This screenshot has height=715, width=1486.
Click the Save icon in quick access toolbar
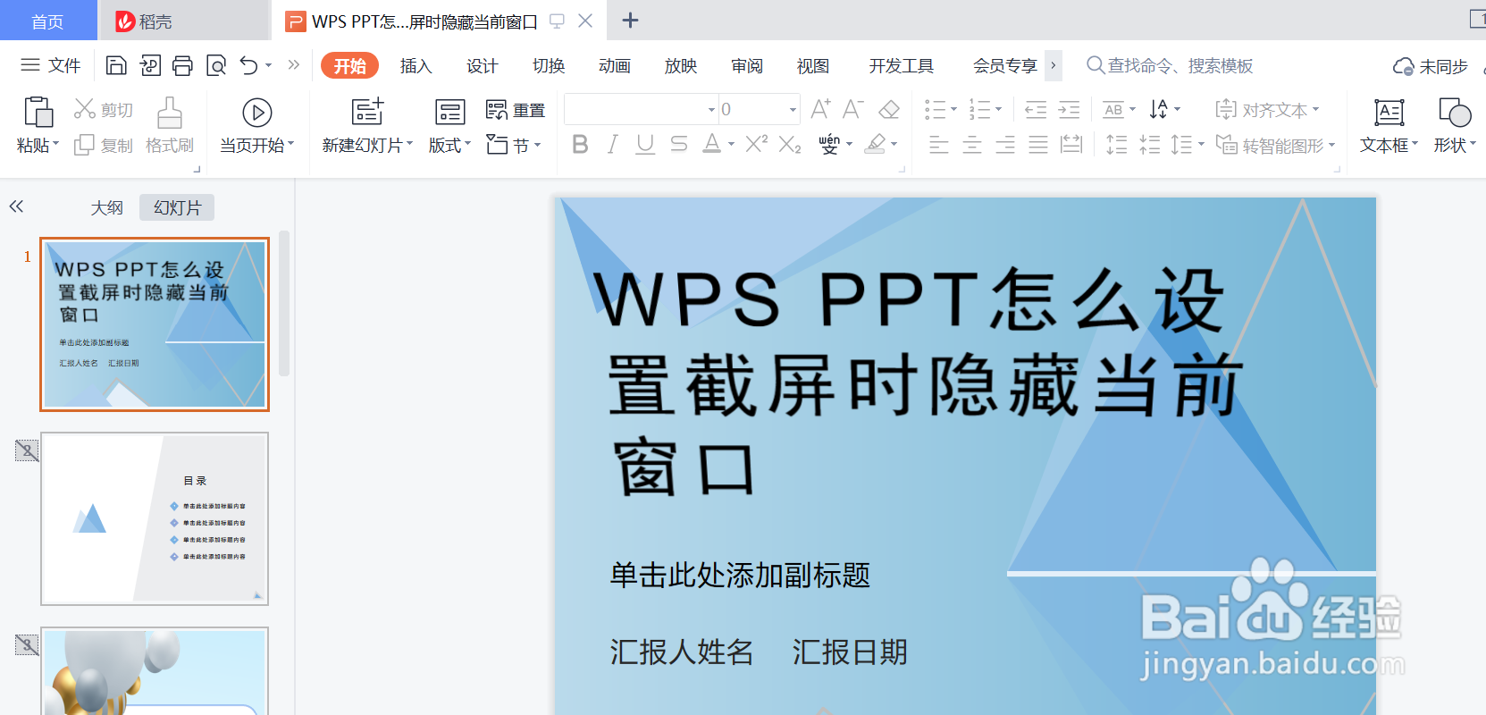(x=116, y=65)
